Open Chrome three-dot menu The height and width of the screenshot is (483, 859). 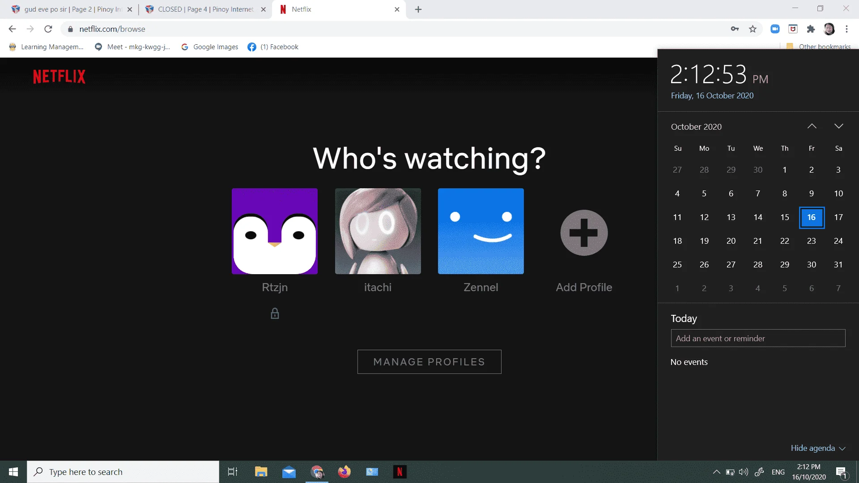tap(847, 29)
